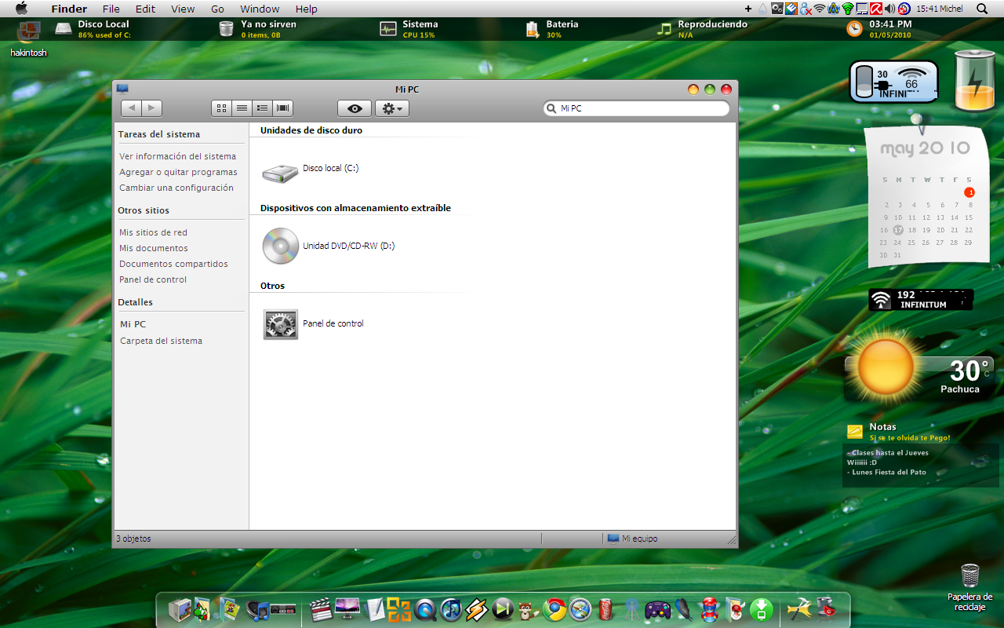Click the eye Quick Look button

[x=355, y=108]
